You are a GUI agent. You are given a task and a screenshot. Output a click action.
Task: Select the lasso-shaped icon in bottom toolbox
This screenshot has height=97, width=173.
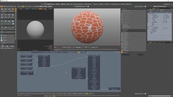click(x=7, y=46)
